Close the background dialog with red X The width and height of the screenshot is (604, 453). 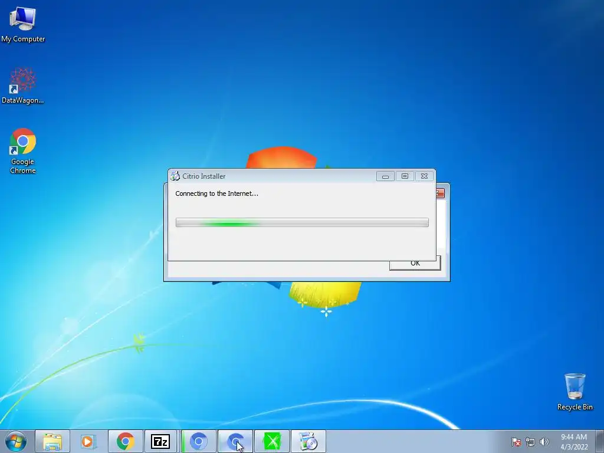[x=440, y=193]
